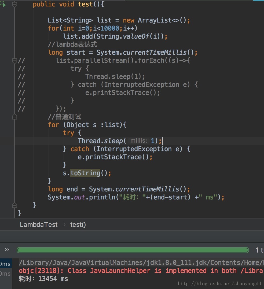Click the fold end marker at method's closing brace
264x289 pixels.
pos(14,205)
